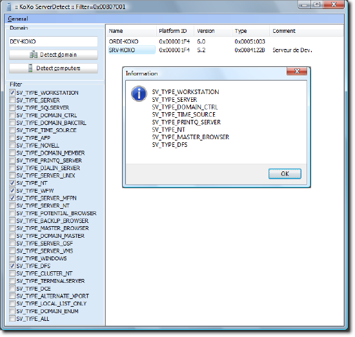
Task: Enable the SV_TYPE_SQLSERVER filter checkbox
Action: coord(12,108)
